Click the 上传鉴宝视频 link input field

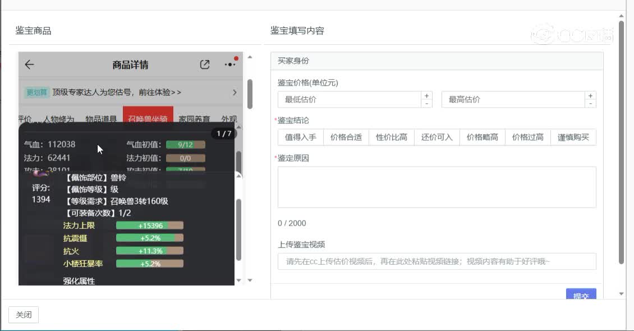click(437, 261)
